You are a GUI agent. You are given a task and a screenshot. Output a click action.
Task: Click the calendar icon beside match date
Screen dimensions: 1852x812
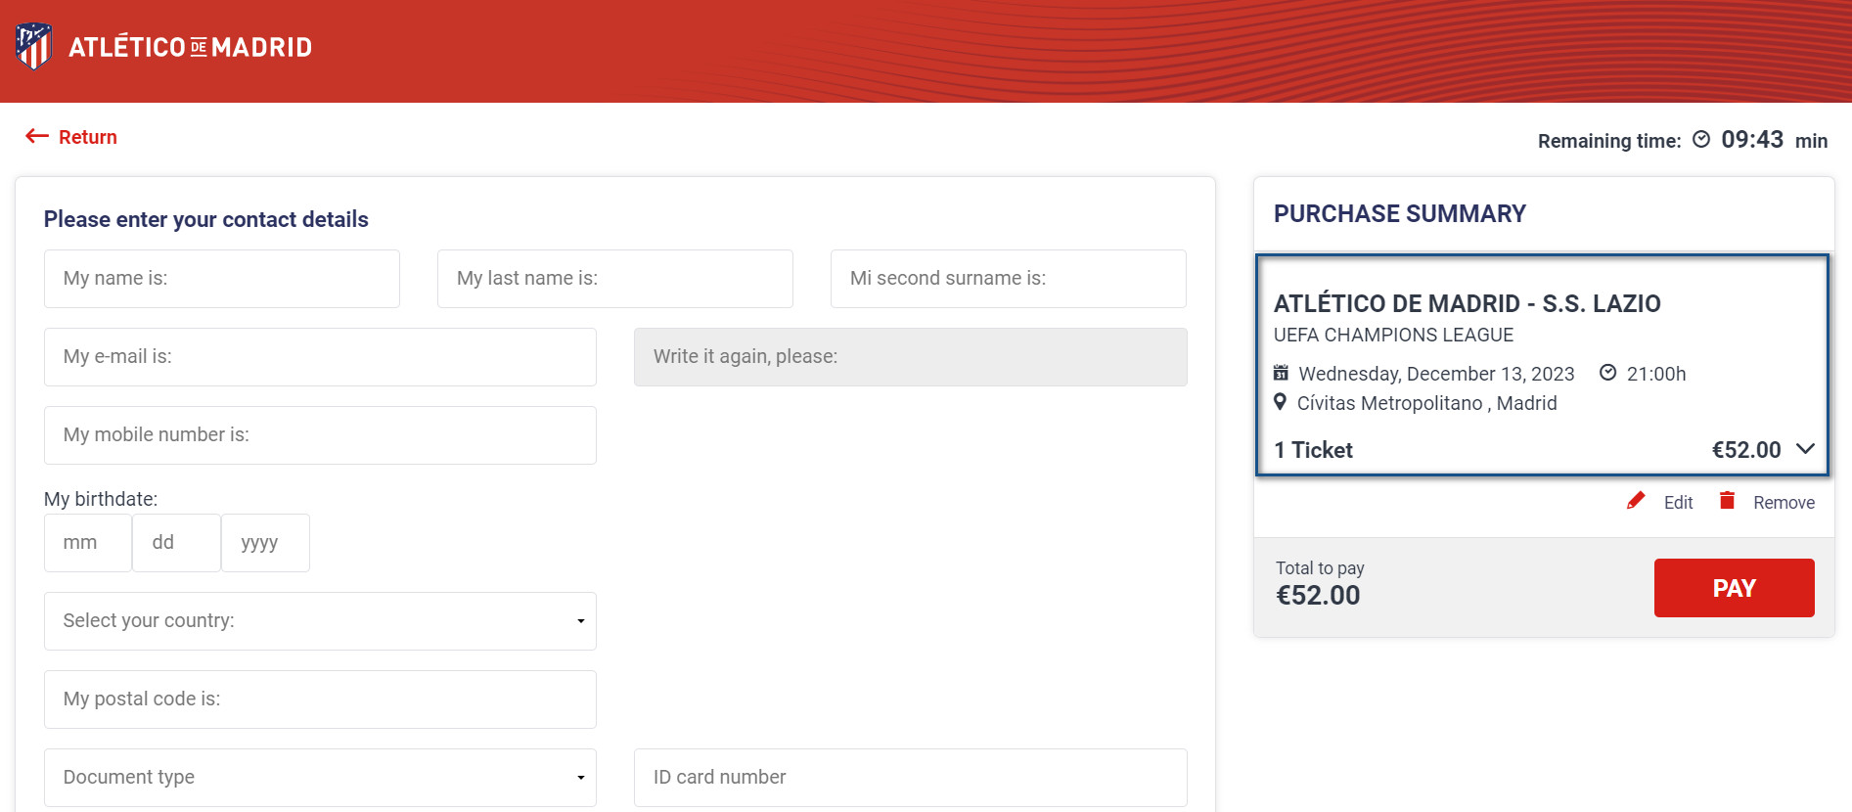[1281, 373]
